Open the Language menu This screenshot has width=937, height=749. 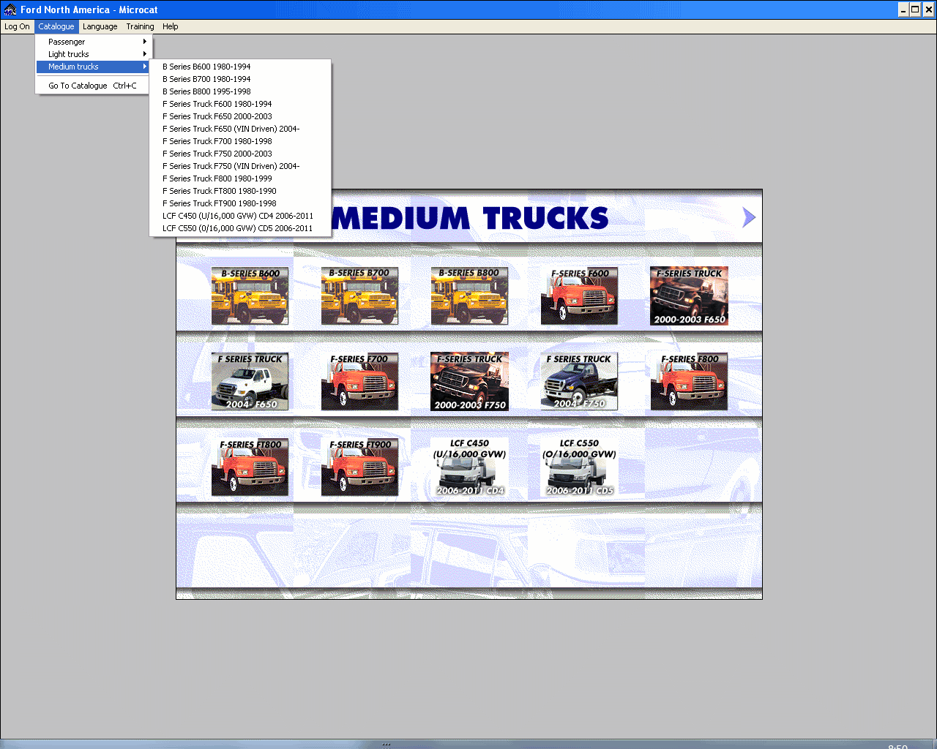coord(100,26)
